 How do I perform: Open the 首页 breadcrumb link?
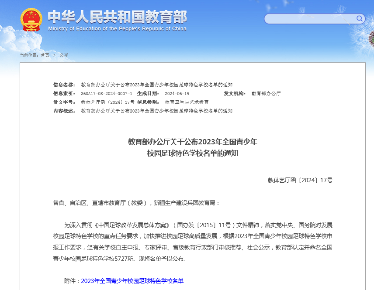coord(45,55)
